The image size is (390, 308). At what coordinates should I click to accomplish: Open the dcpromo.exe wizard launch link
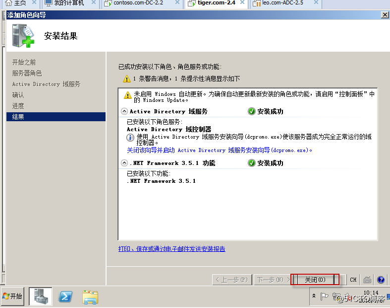pyautogui.click(x=220, y=150)
